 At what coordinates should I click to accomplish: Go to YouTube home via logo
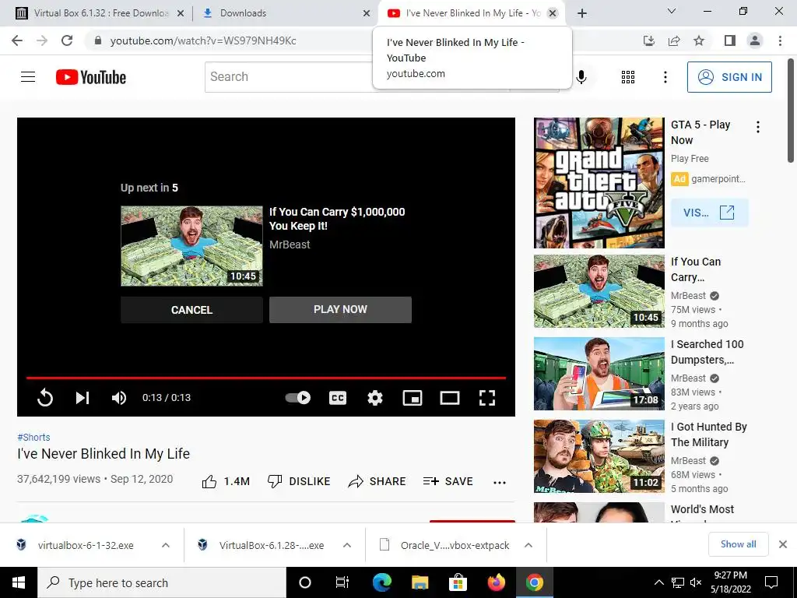click(91, 77)
